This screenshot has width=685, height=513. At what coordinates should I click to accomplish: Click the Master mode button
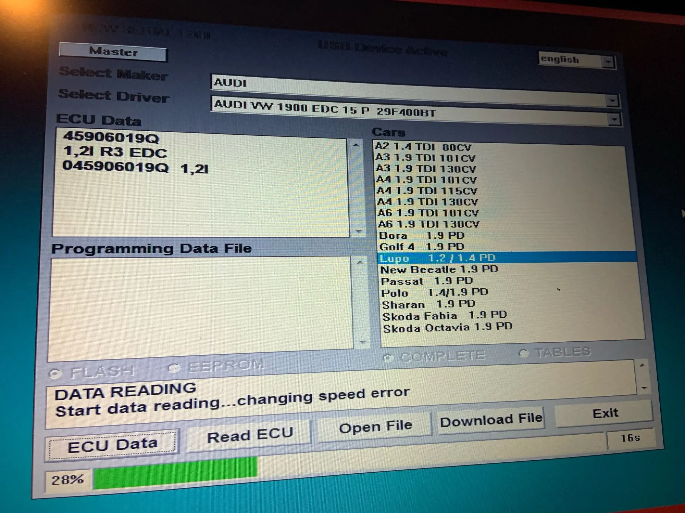[x=113, y=52]
